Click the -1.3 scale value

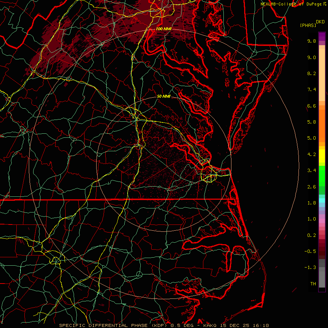click(x=310, y=268)
